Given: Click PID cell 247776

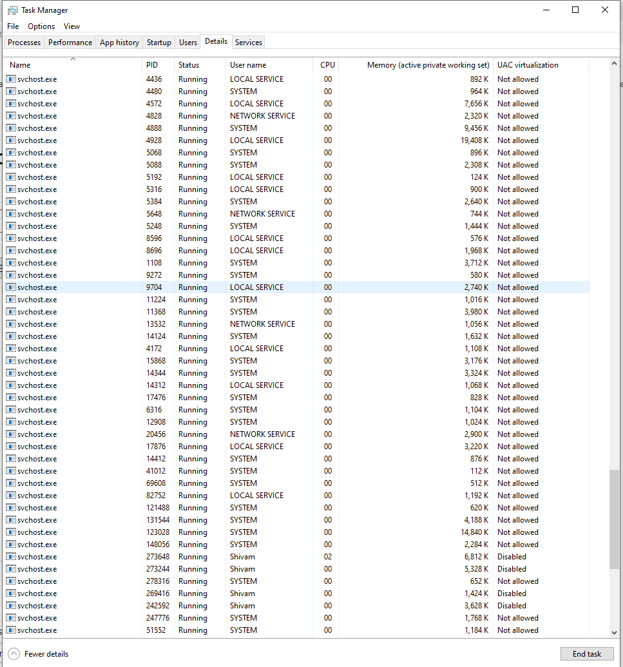Looking at the screenshot, I should 158,618.
